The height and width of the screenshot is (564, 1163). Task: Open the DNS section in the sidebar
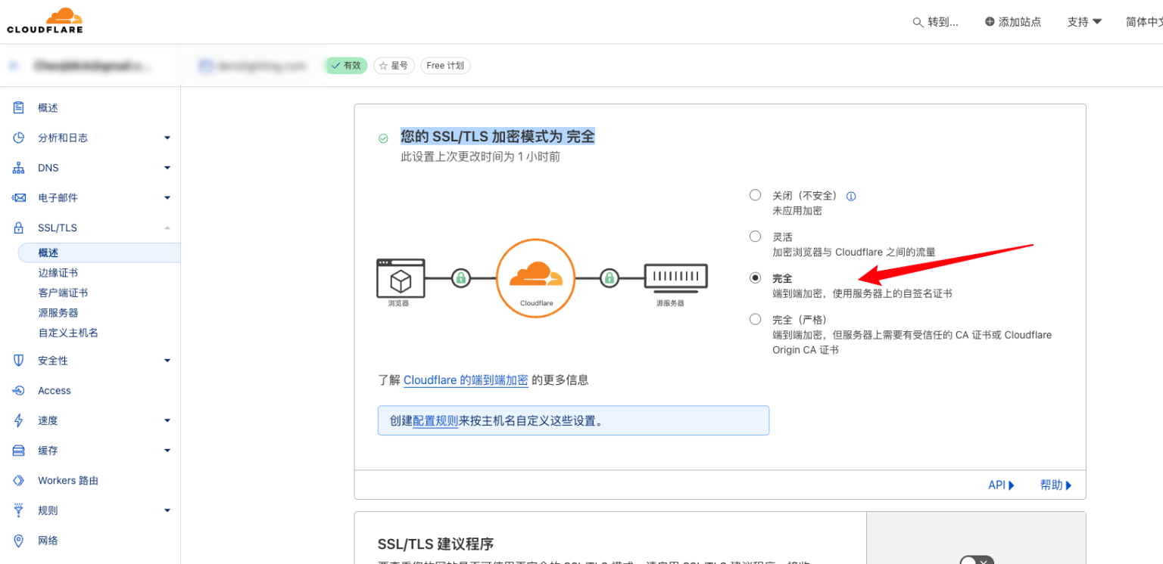[x=47, y=167]
